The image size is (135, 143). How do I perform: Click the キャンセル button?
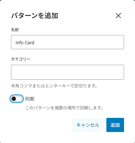[x=88, y=125]
